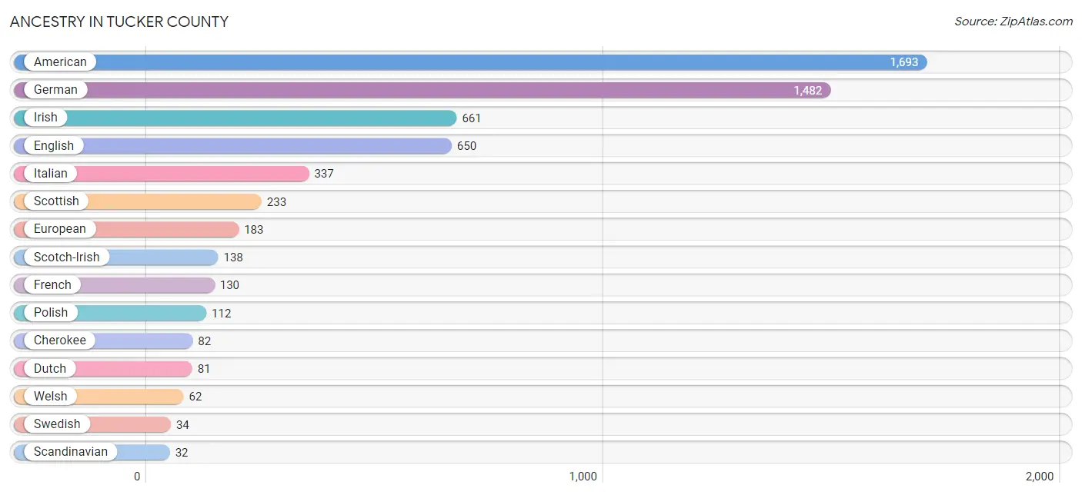Screen dimensions: 1082x495
Task: Click the value 337 beside Italian
Action: coord(324,174)
